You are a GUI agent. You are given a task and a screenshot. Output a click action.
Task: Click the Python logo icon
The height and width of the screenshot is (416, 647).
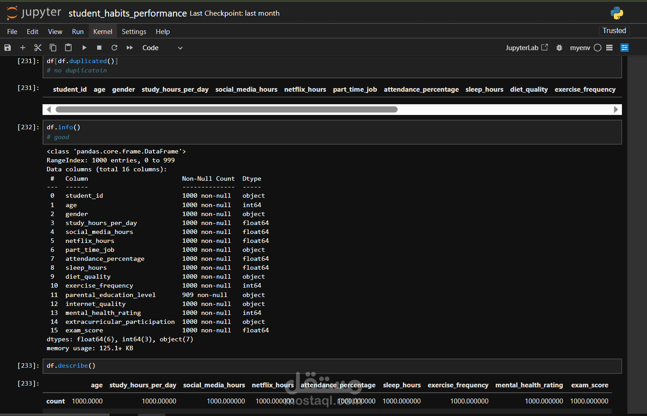tap(617, 13)
